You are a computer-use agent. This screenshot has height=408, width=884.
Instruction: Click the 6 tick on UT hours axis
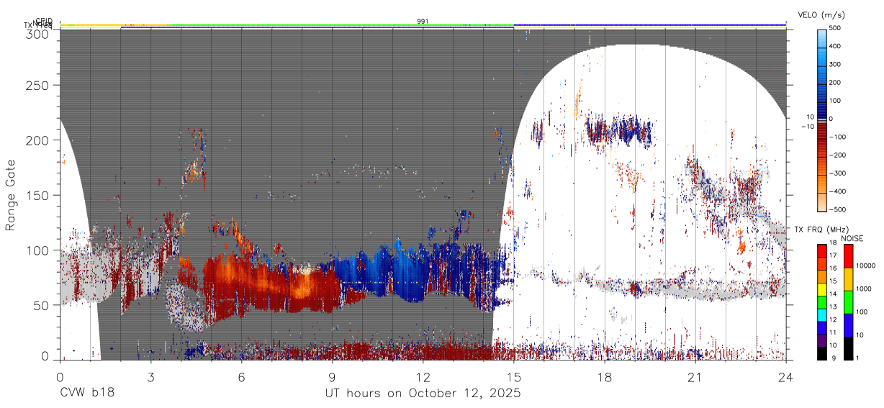coord(242,377)
